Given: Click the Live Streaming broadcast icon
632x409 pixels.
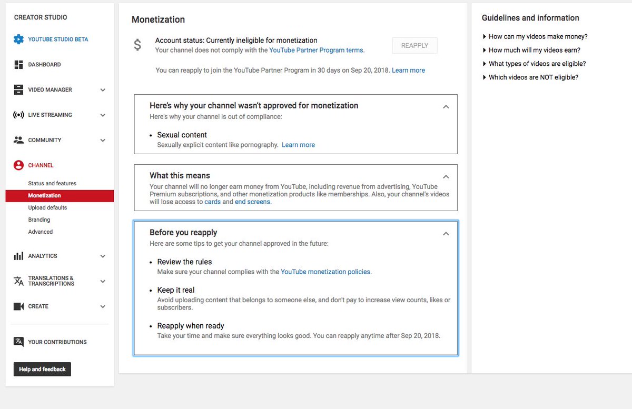Looking at the screenshot, I should click(x=18, y=115).
